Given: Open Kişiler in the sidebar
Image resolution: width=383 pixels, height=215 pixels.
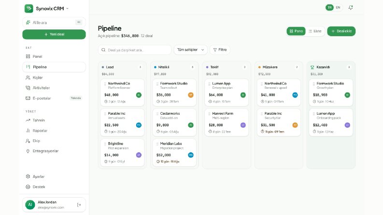Looking at the screenshot, I should 54,78.
